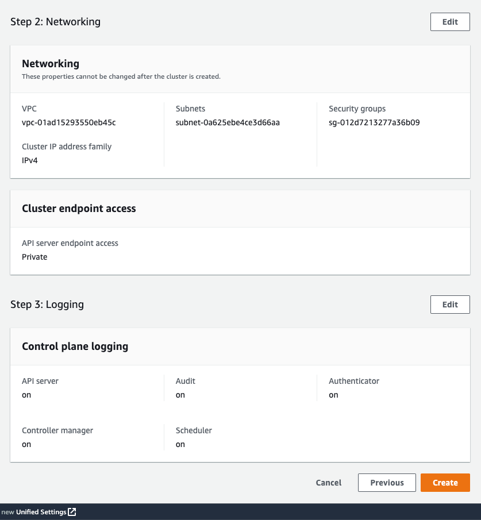
Task: Click the Private endpoint access value
Action: point(34,257)
